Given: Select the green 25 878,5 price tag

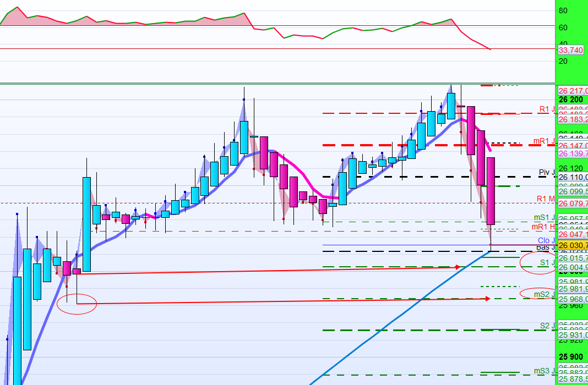Looking at the screenshot, I should click(x=573, y=379).
